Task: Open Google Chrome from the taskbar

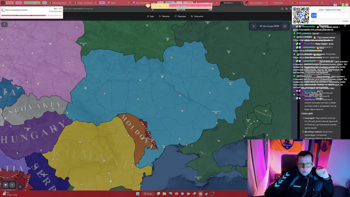Action: (x=200, y=194)
